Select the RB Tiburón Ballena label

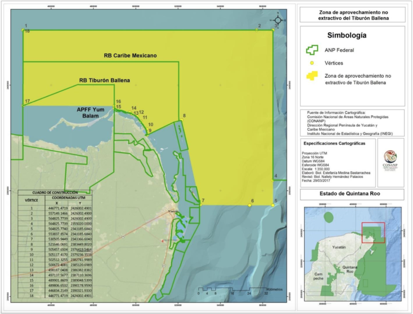(104, 80)
